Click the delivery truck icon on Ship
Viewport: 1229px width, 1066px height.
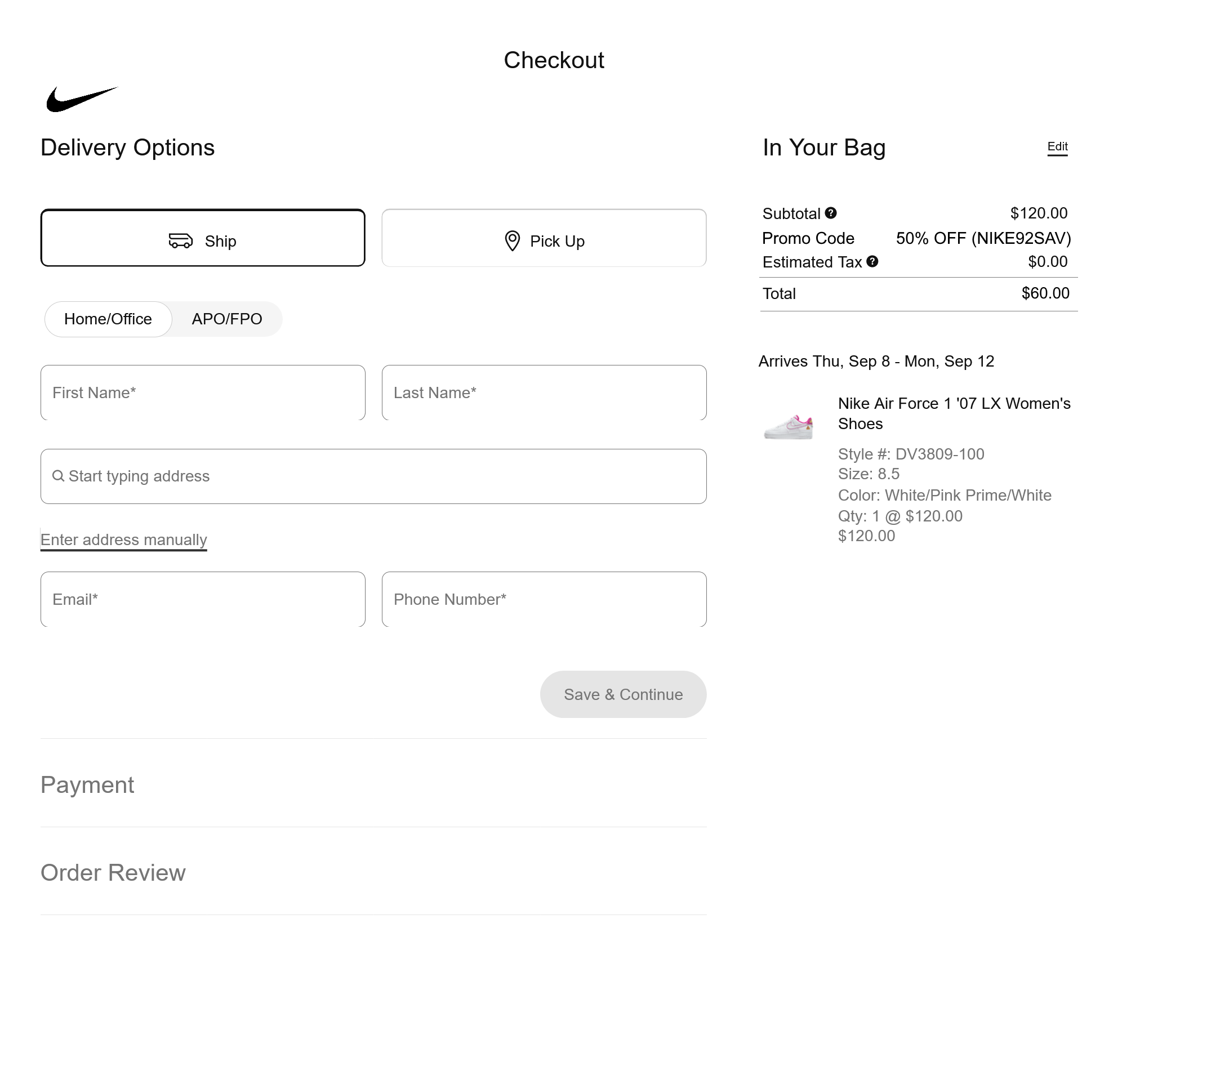click(180, 240)
